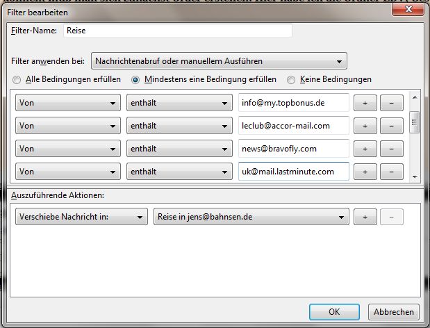
Task: Open 'enthält' dropdown in bravofly.com row
Action: pos(179,149)
